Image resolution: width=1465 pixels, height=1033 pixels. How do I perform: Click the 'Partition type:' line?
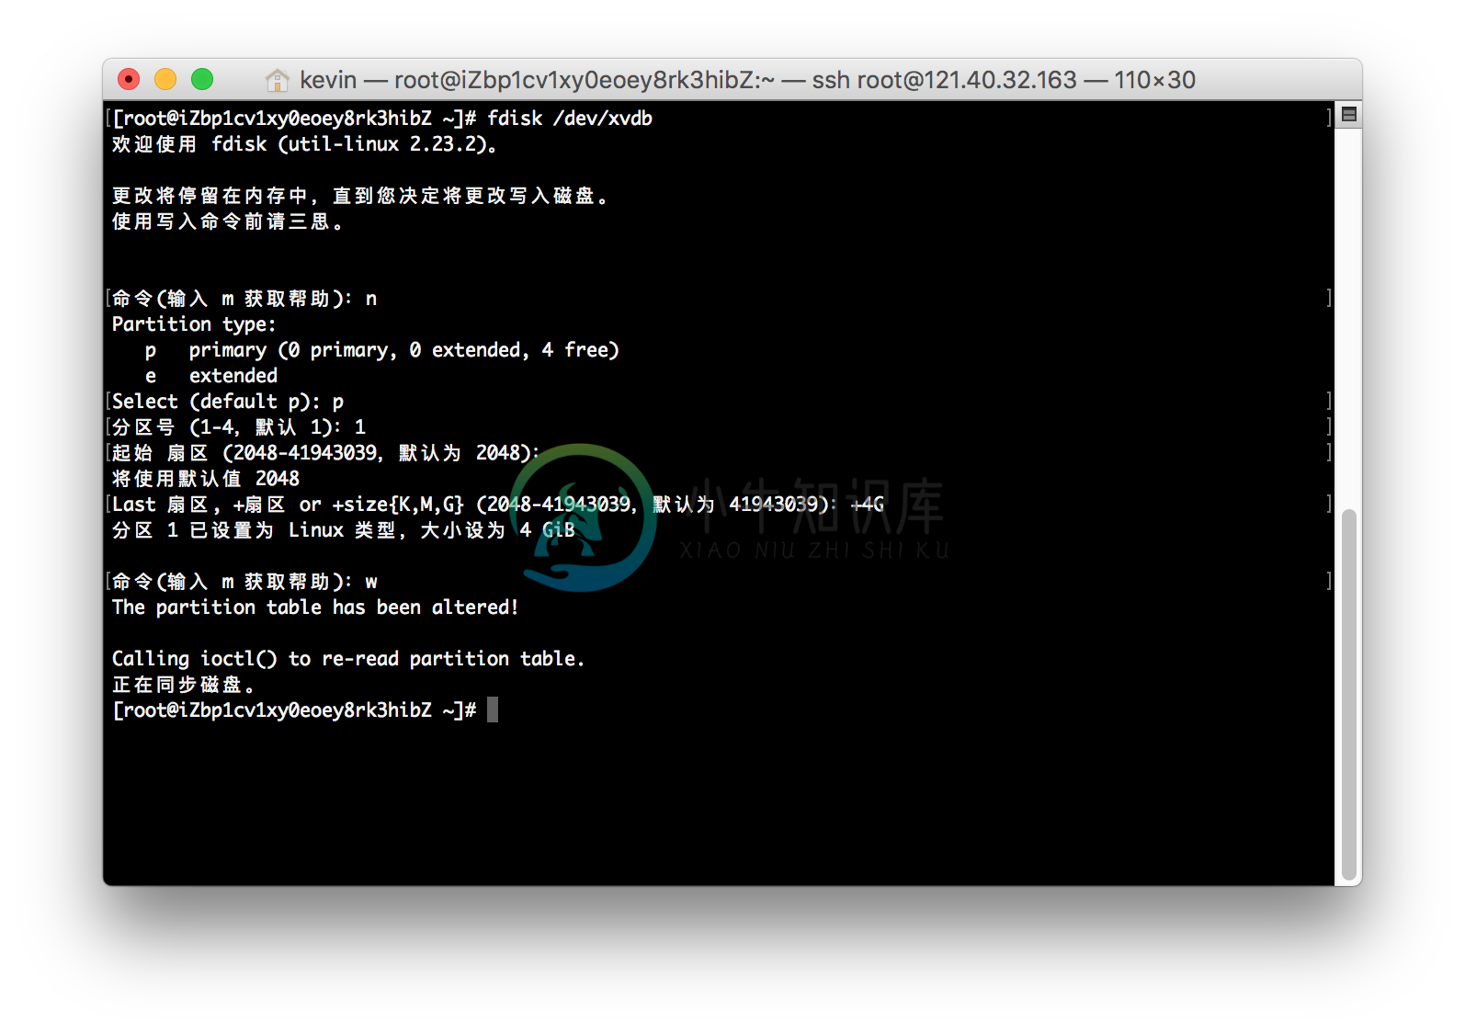click(194, 324)
